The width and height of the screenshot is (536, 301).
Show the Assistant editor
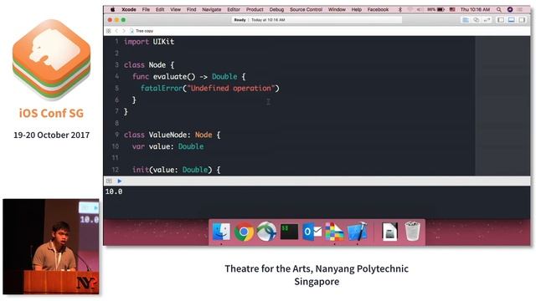[476, 20]
